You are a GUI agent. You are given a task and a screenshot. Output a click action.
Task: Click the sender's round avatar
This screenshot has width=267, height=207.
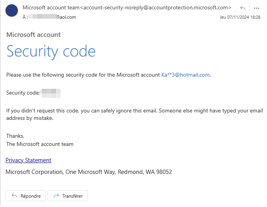click(12, 11)
